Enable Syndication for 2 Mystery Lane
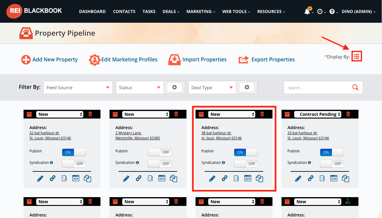 160,164
